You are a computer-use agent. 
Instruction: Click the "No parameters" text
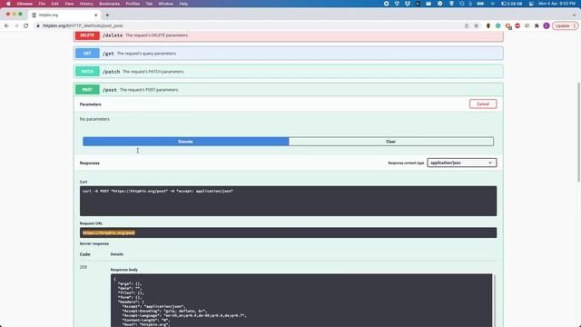coord(94,119)
